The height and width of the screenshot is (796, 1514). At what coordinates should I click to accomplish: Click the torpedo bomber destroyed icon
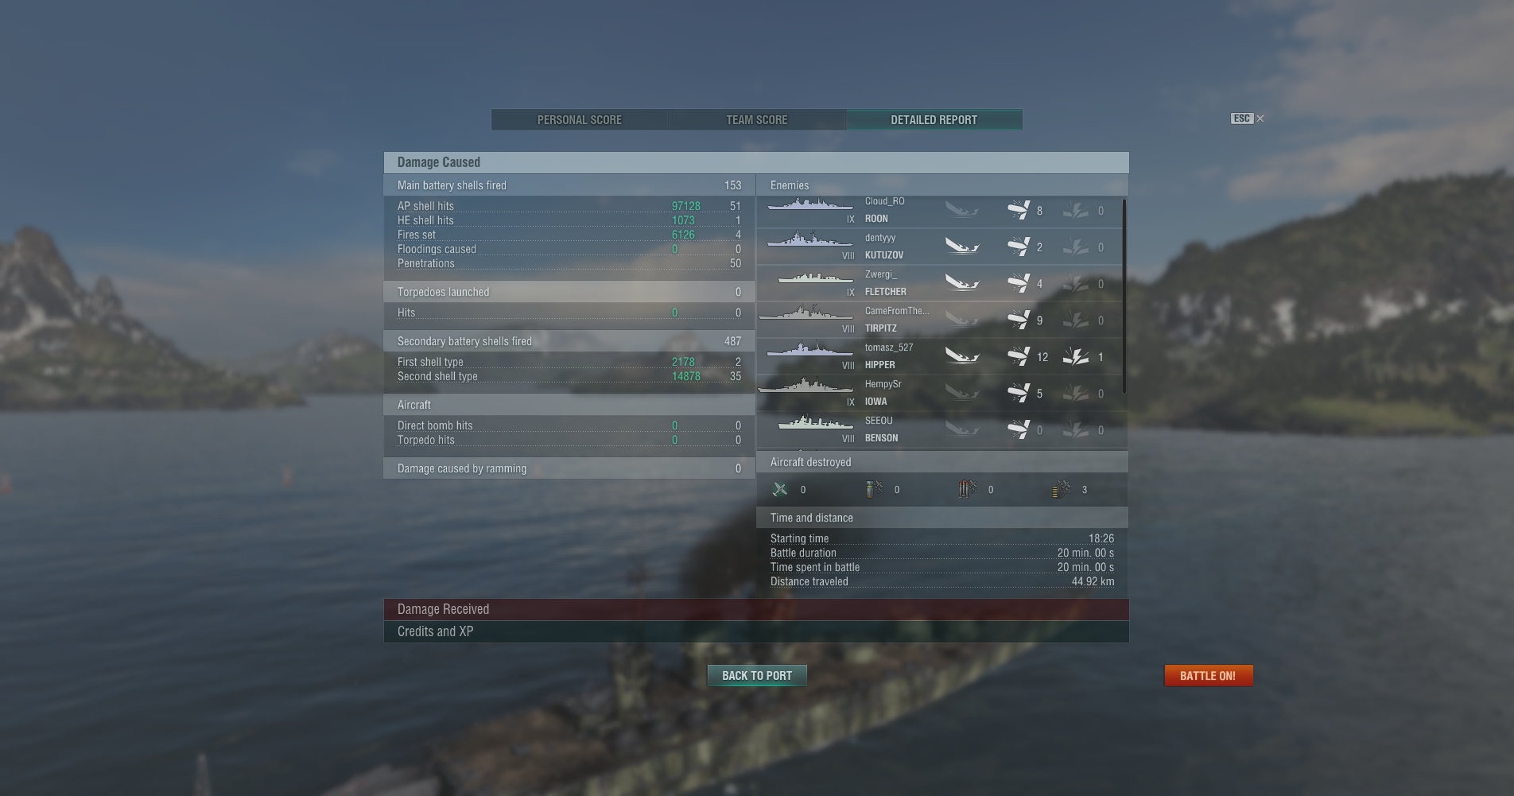coord(968,489)
